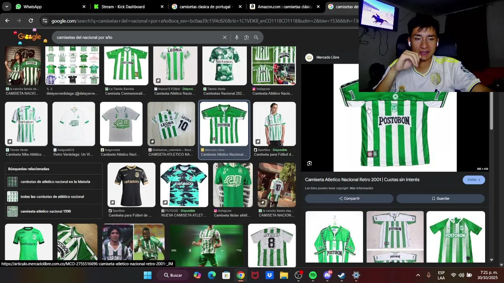Open Dropbox from the taskbar
Viewport: 504px width, 283px height.
point(270,275)
